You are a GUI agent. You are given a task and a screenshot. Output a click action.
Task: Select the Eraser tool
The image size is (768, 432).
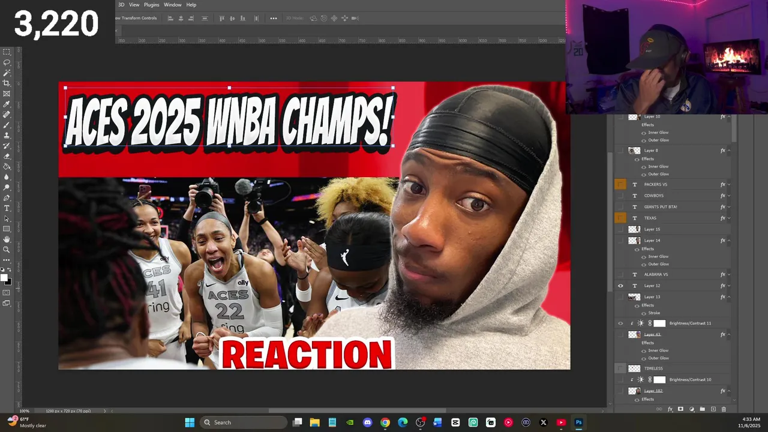7,156
